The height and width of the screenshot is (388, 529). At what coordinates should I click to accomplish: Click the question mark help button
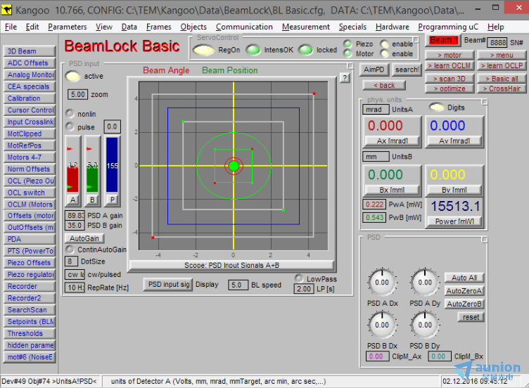click(345, 78)
